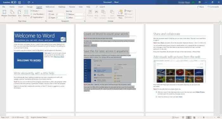The height and width of the screenshot is (119, 222).
Task: Open the page Size menu
Action: click(x=20, y=14)
